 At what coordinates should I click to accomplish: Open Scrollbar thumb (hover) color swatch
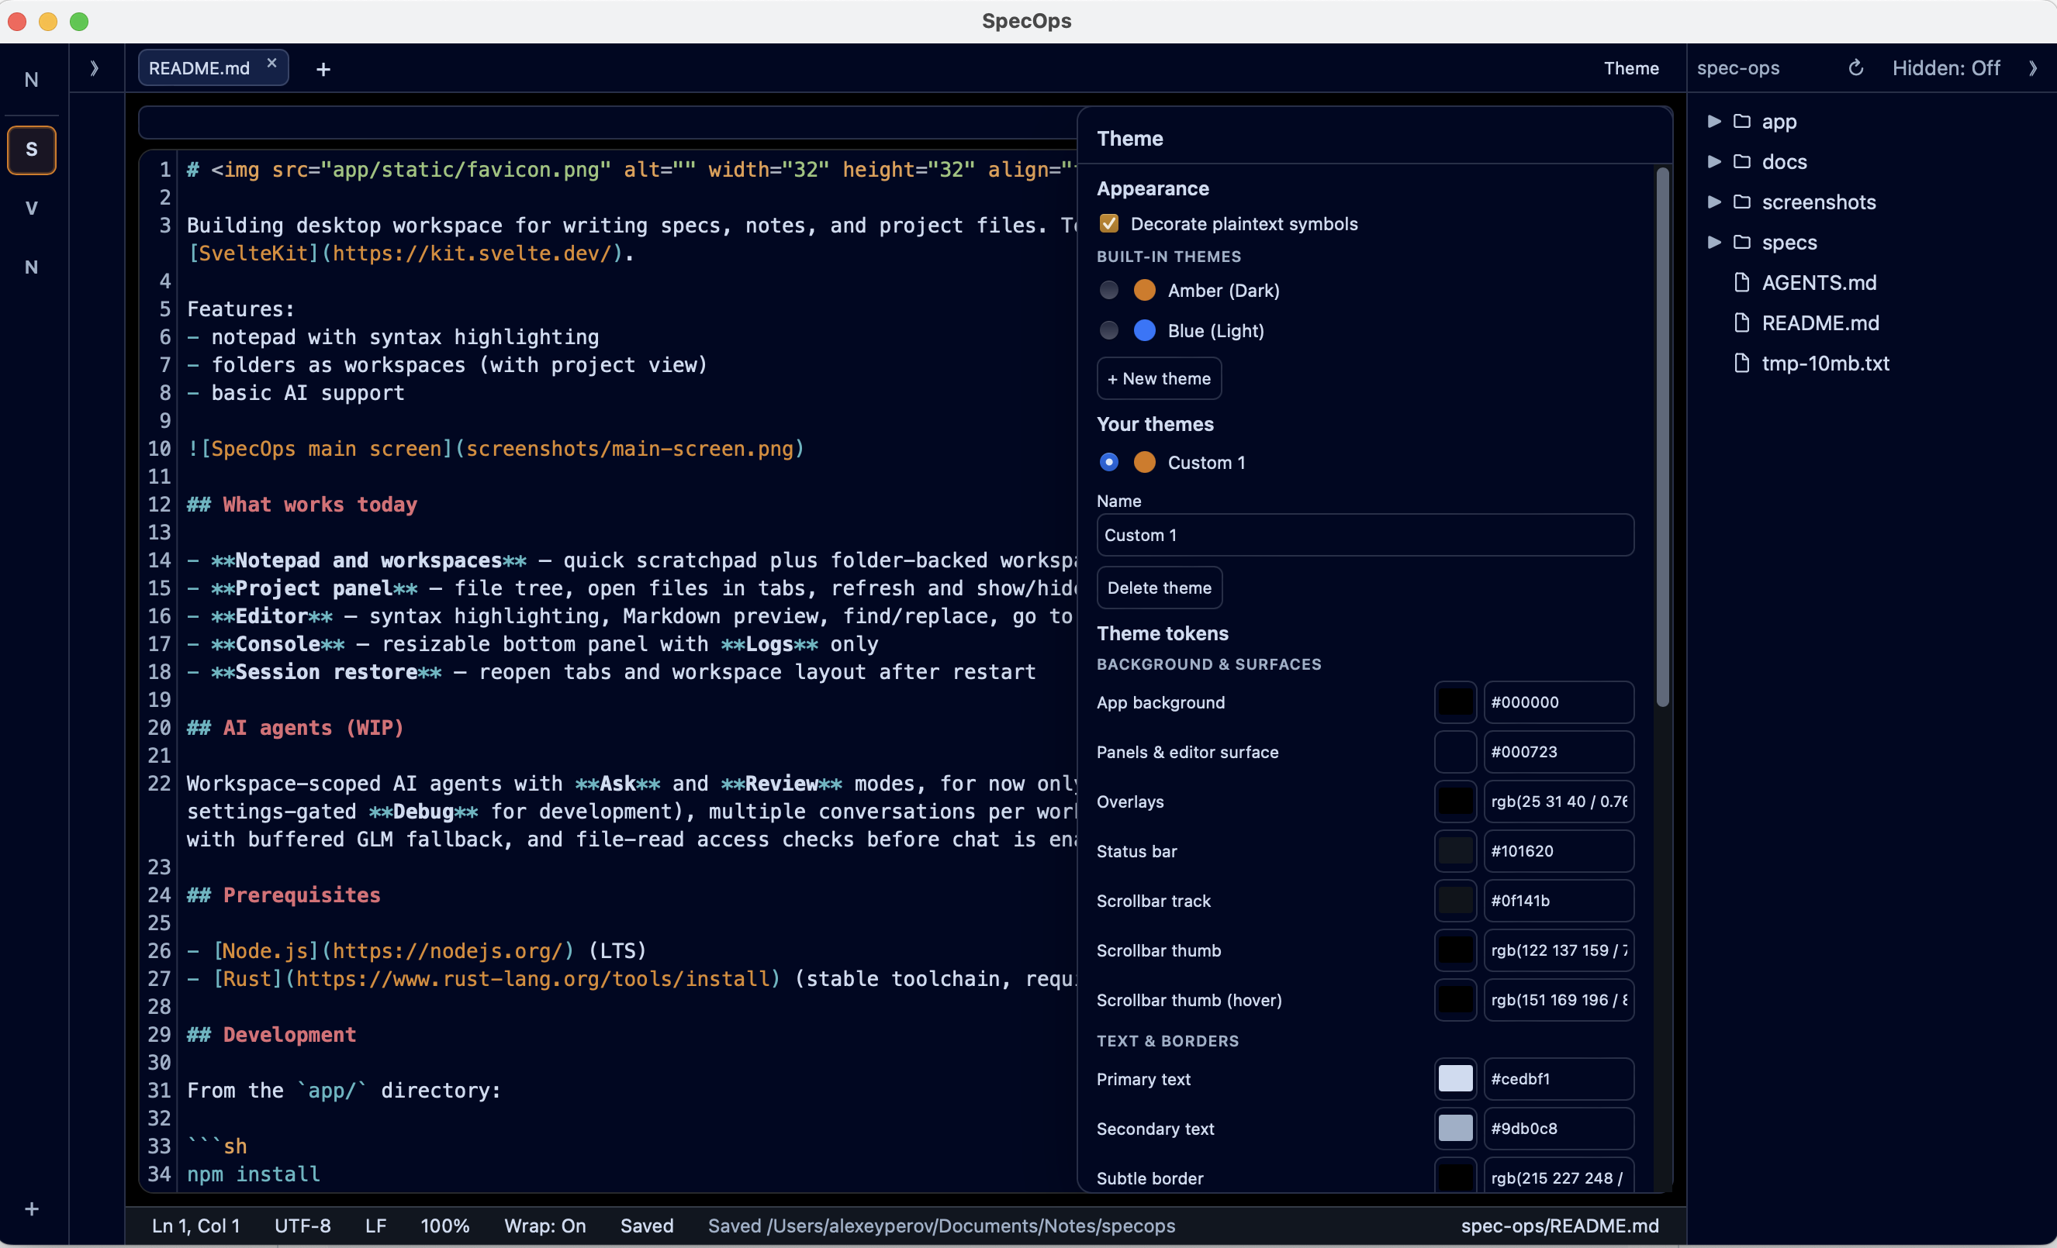click(1455, 1000)
